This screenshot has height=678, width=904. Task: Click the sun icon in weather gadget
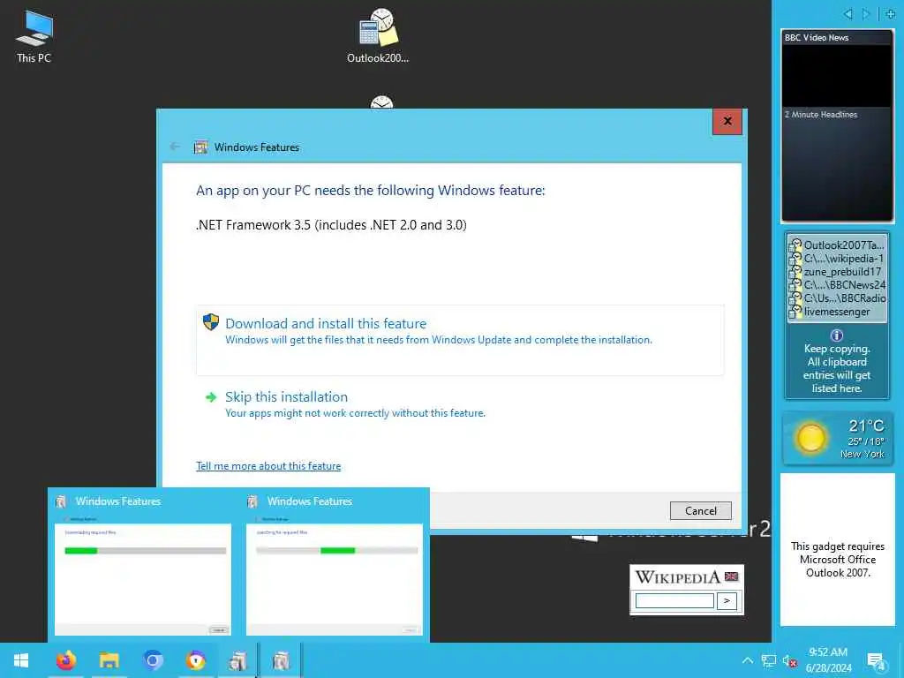click(810, 438)
